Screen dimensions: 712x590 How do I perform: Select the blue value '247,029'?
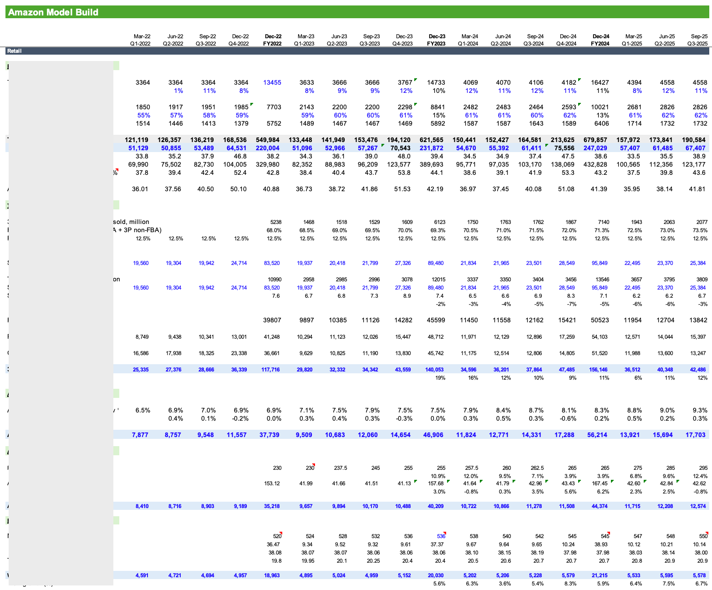tap(597, 148)
